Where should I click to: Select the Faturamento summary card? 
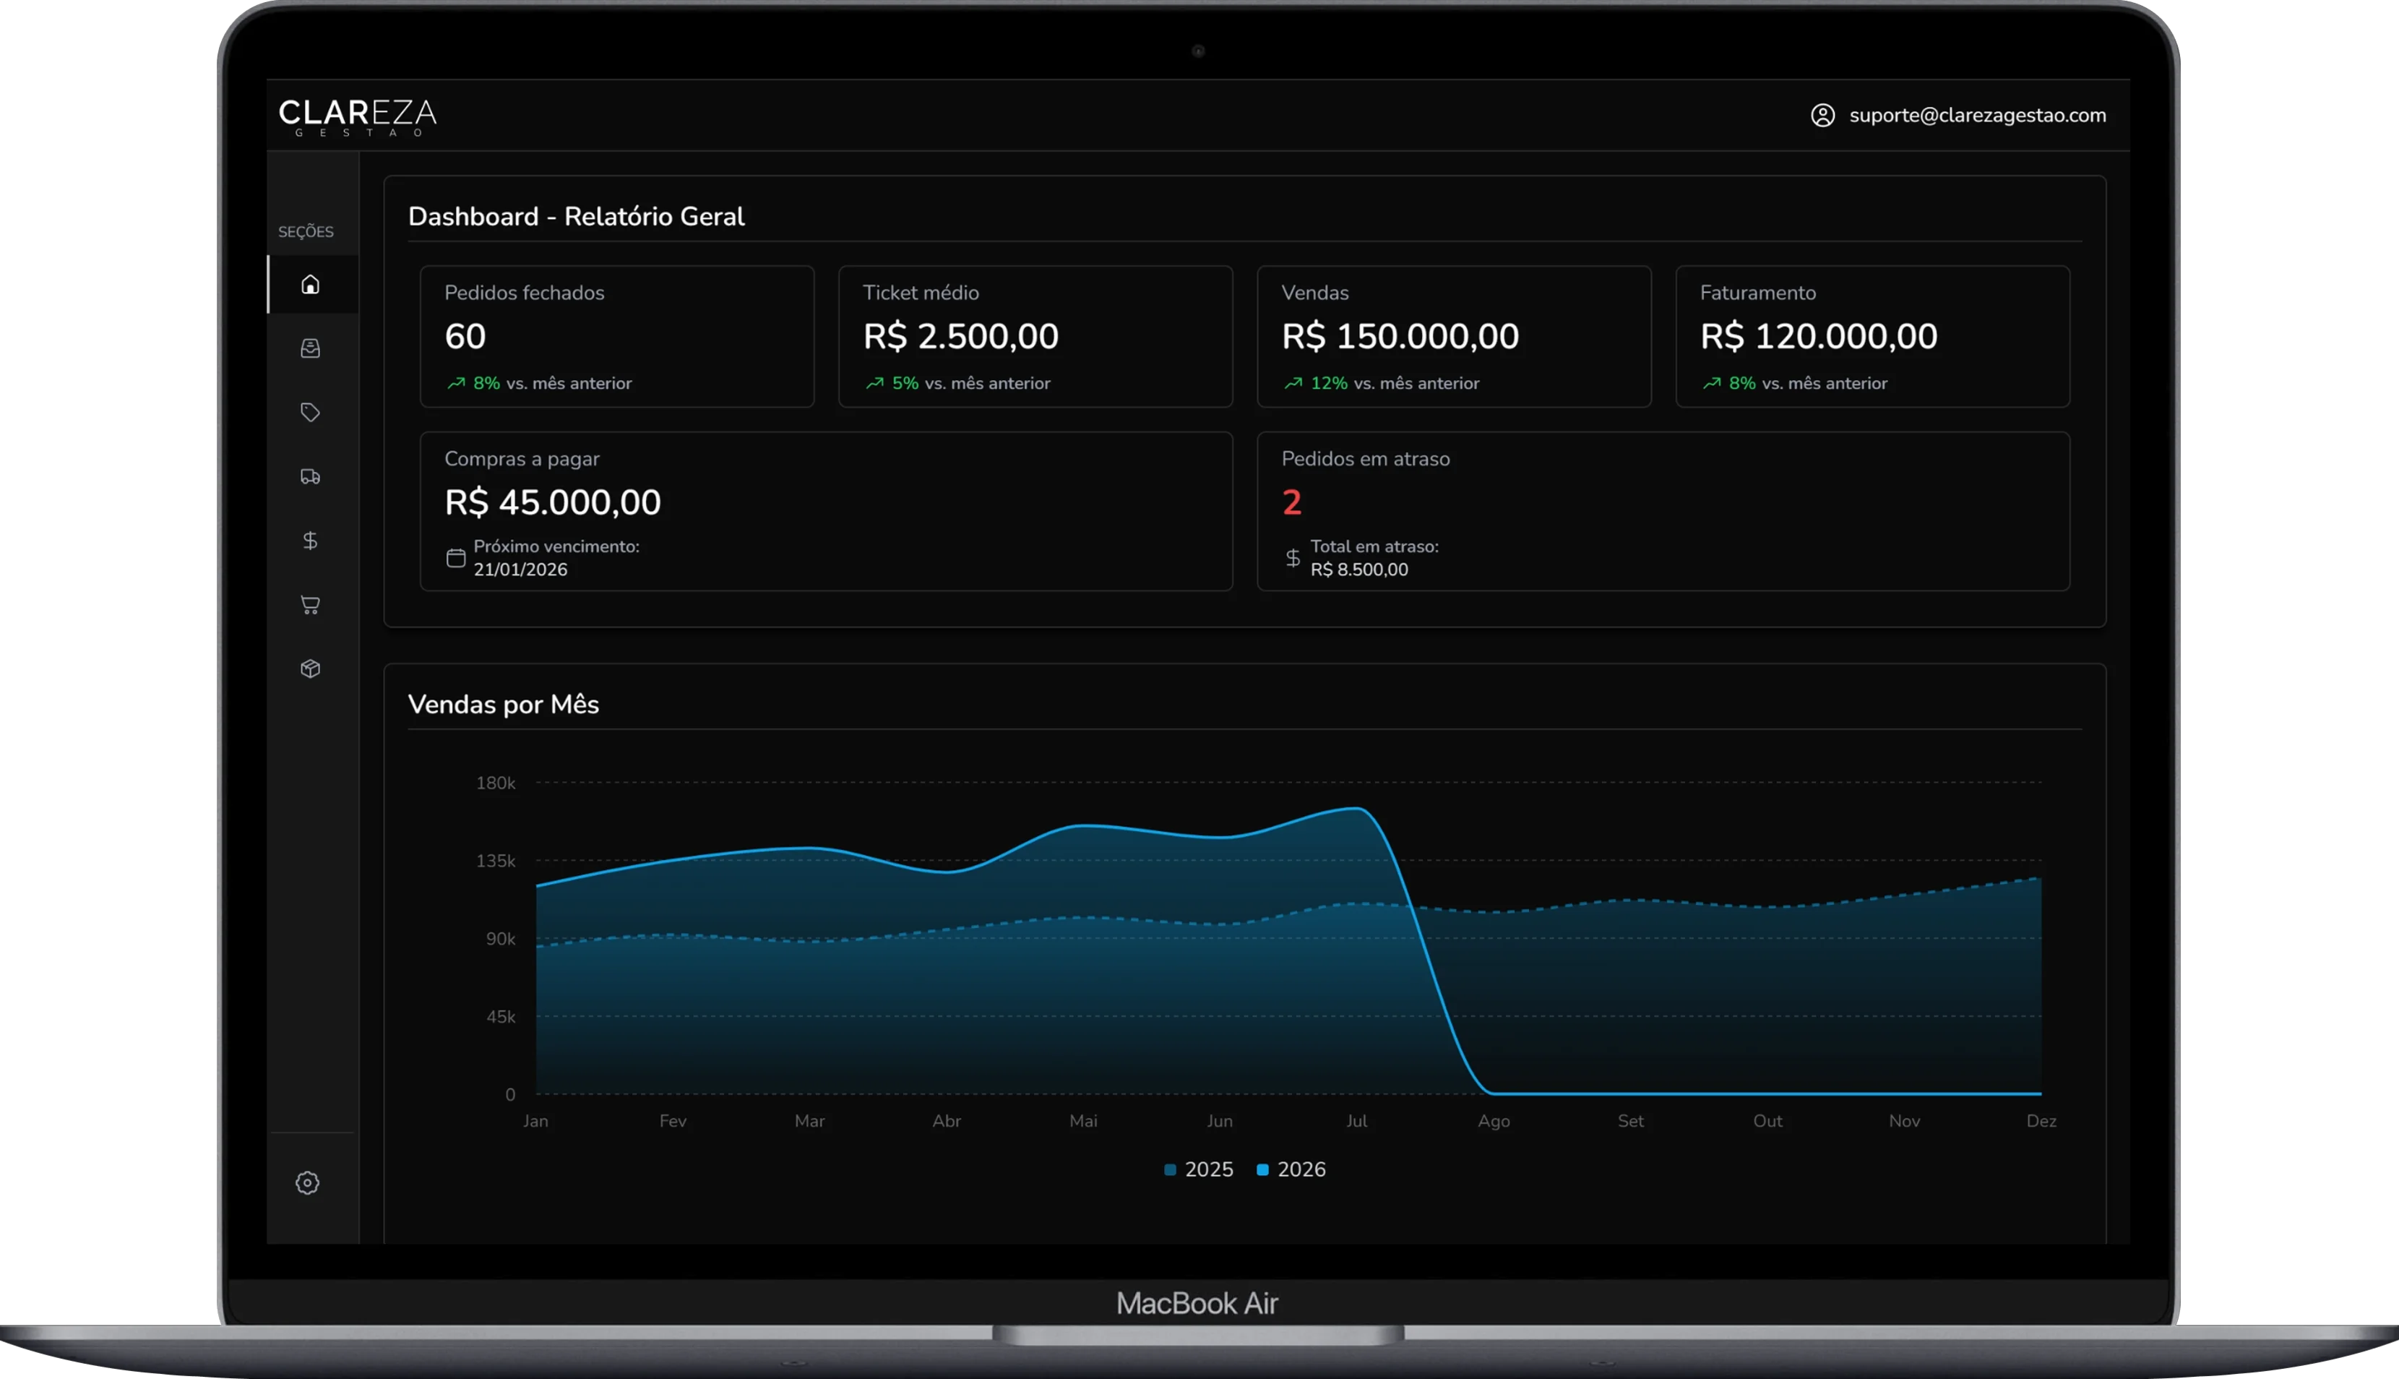1872,336
